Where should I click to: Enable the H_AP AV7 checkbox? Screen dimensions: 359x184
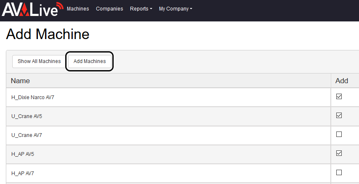click(x=339, y=172)
